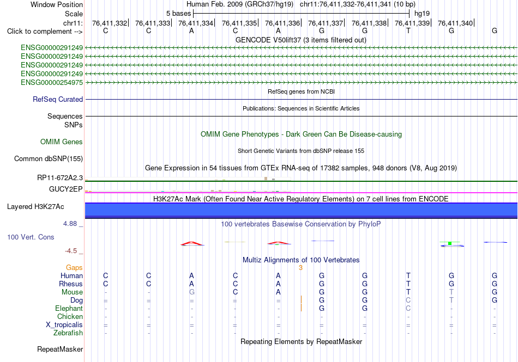Click the 76,411,335 ruler position
The image size is (518, 362).
239,23
